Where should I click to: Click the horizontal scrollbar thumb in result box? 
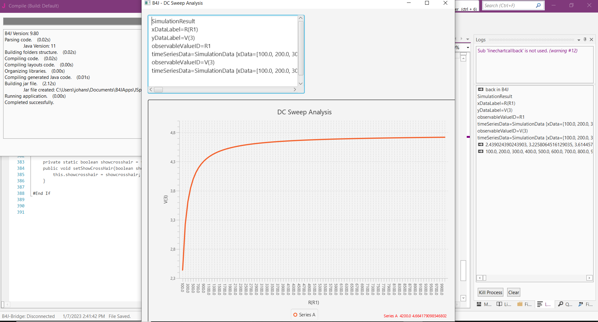point(159,90)
